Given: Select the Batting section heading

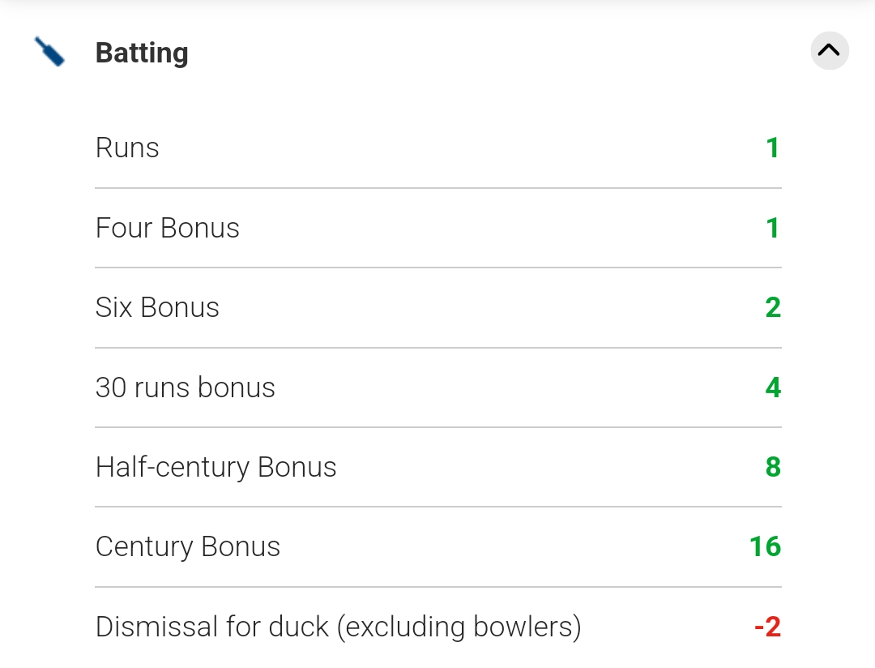Looking at the screenshot, I should 142,54.
